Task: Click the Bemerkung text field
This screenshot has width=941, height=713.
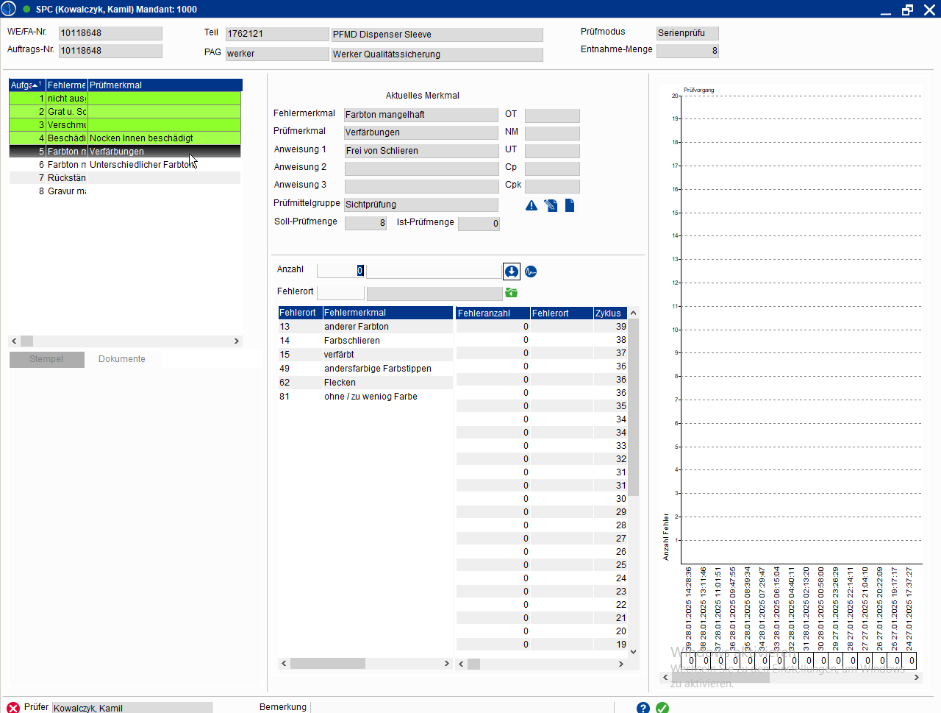Action: point(462,707)
